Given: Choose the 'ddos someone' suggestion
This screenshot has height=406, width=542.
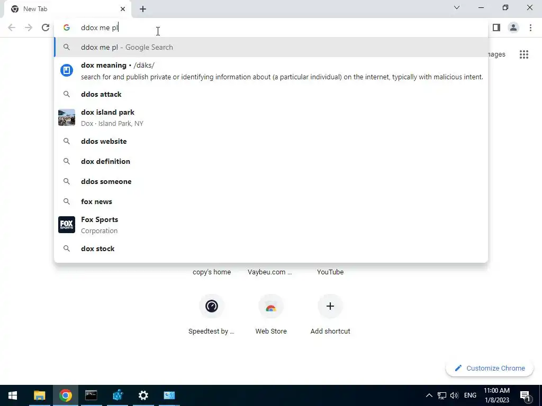Looking at the screenshot, I should [x=271, y=181].
